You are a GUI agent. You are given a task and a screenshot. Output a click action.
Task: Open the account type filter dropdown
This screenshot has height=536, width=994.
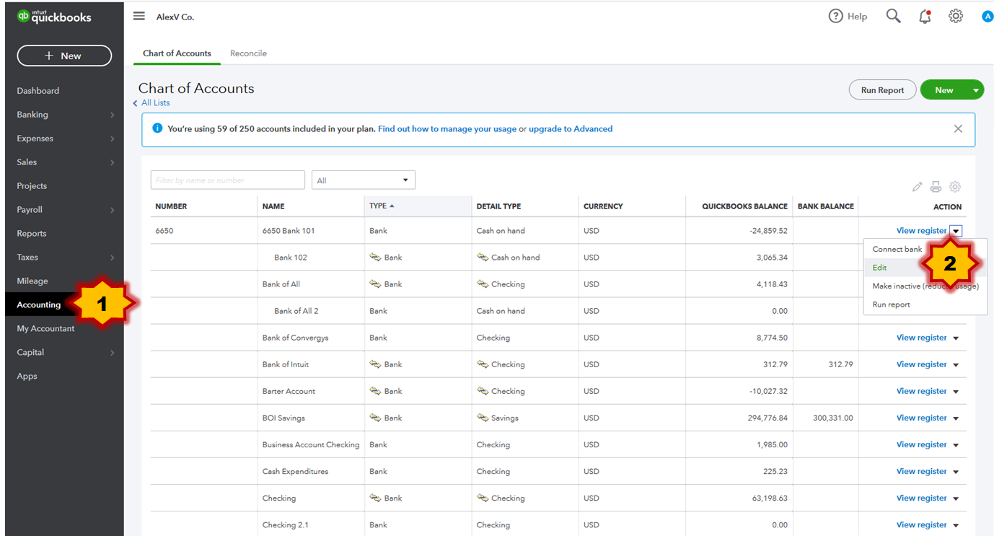tap(363, 180)
